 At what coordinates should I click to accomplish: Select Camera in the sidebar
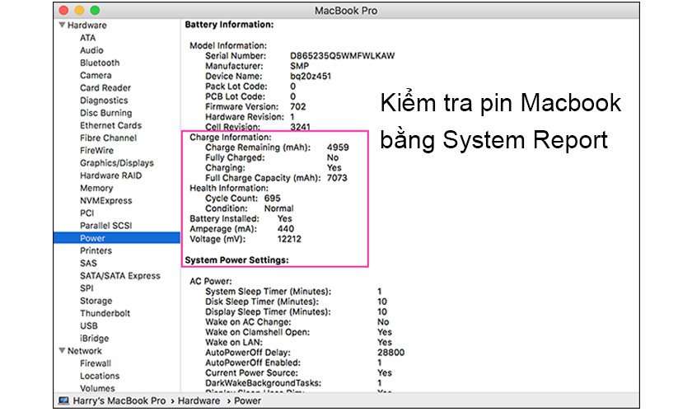tap(96, 76)
